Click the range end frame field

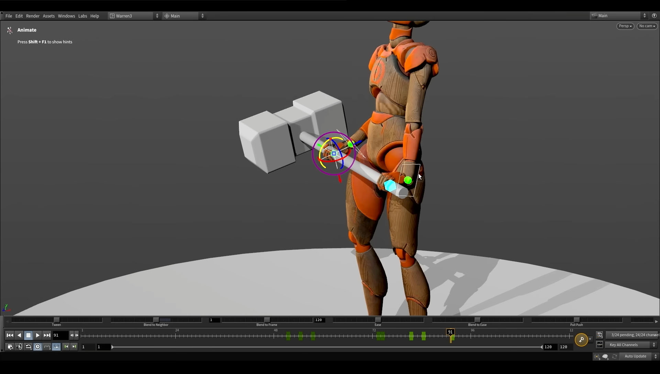tap(550, 347)
